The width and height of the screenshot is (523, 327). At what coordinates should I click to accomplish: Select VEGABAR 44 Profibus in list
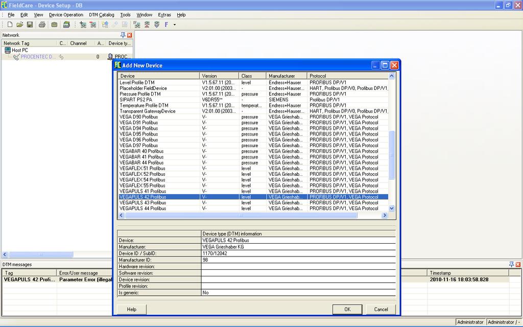click(253, 162)
